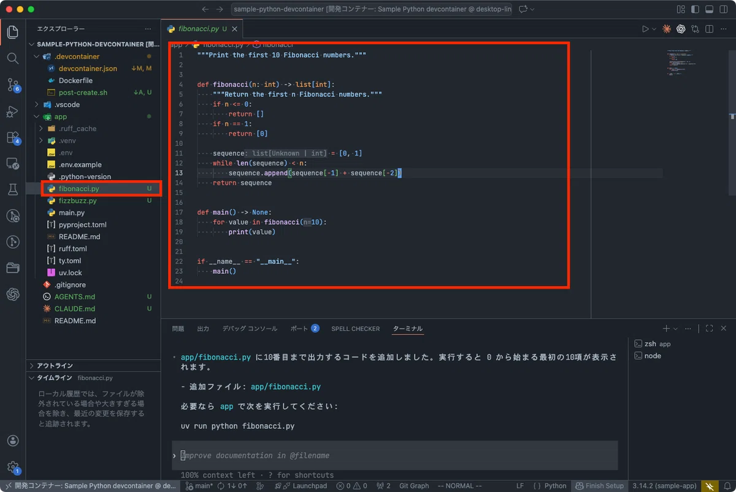Expand the アウトライン section
Screen dimensions: 736x492
94,366
